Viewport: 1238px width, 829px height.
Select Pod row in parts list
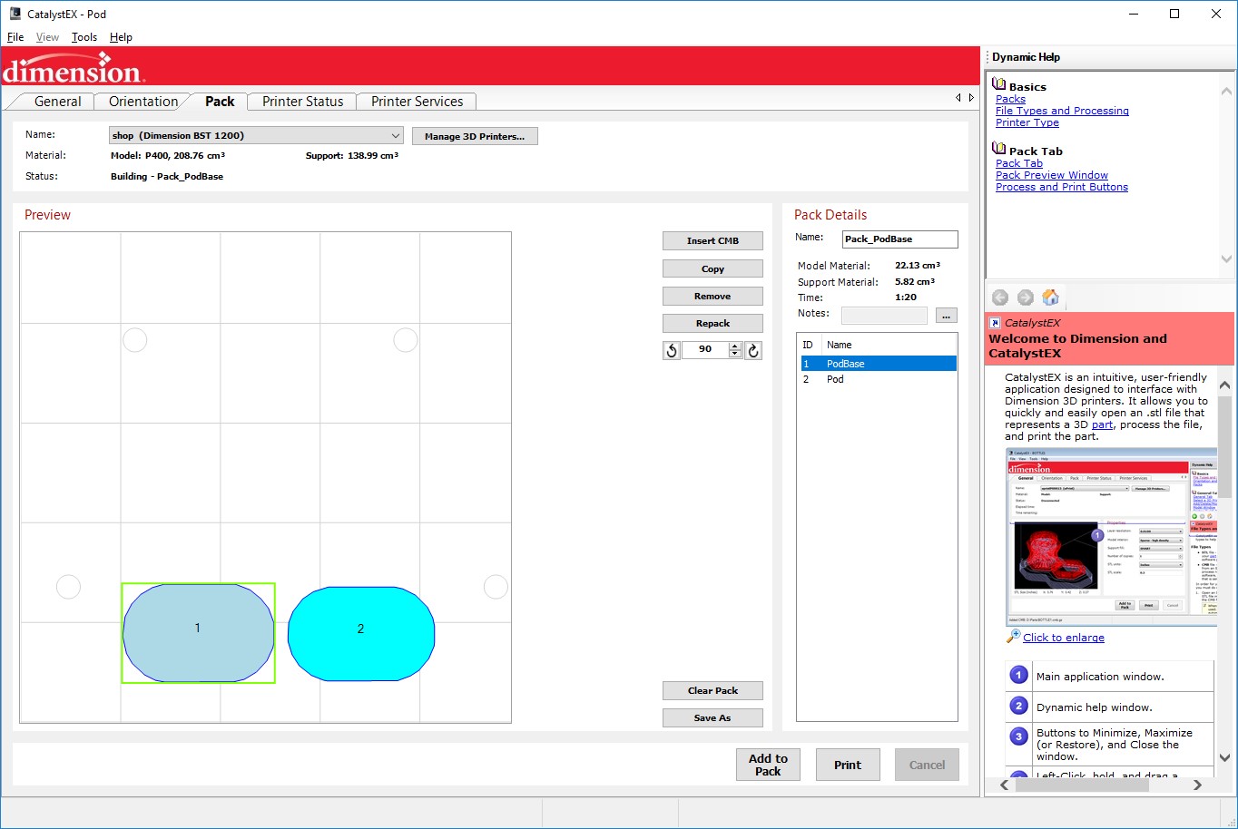[878, 379]
